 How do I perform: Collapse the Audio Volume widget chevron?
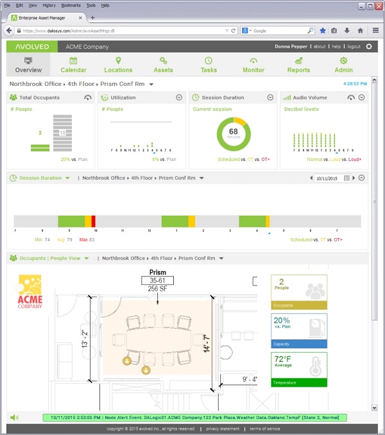click(361, 98)
